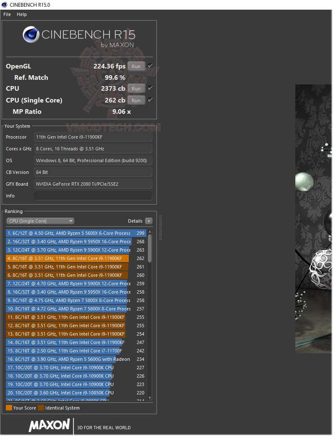This screenshot has height=436, width=333.
Task: Click the MP Ratio value 9.06 x
Action: (x=122, y=111)
